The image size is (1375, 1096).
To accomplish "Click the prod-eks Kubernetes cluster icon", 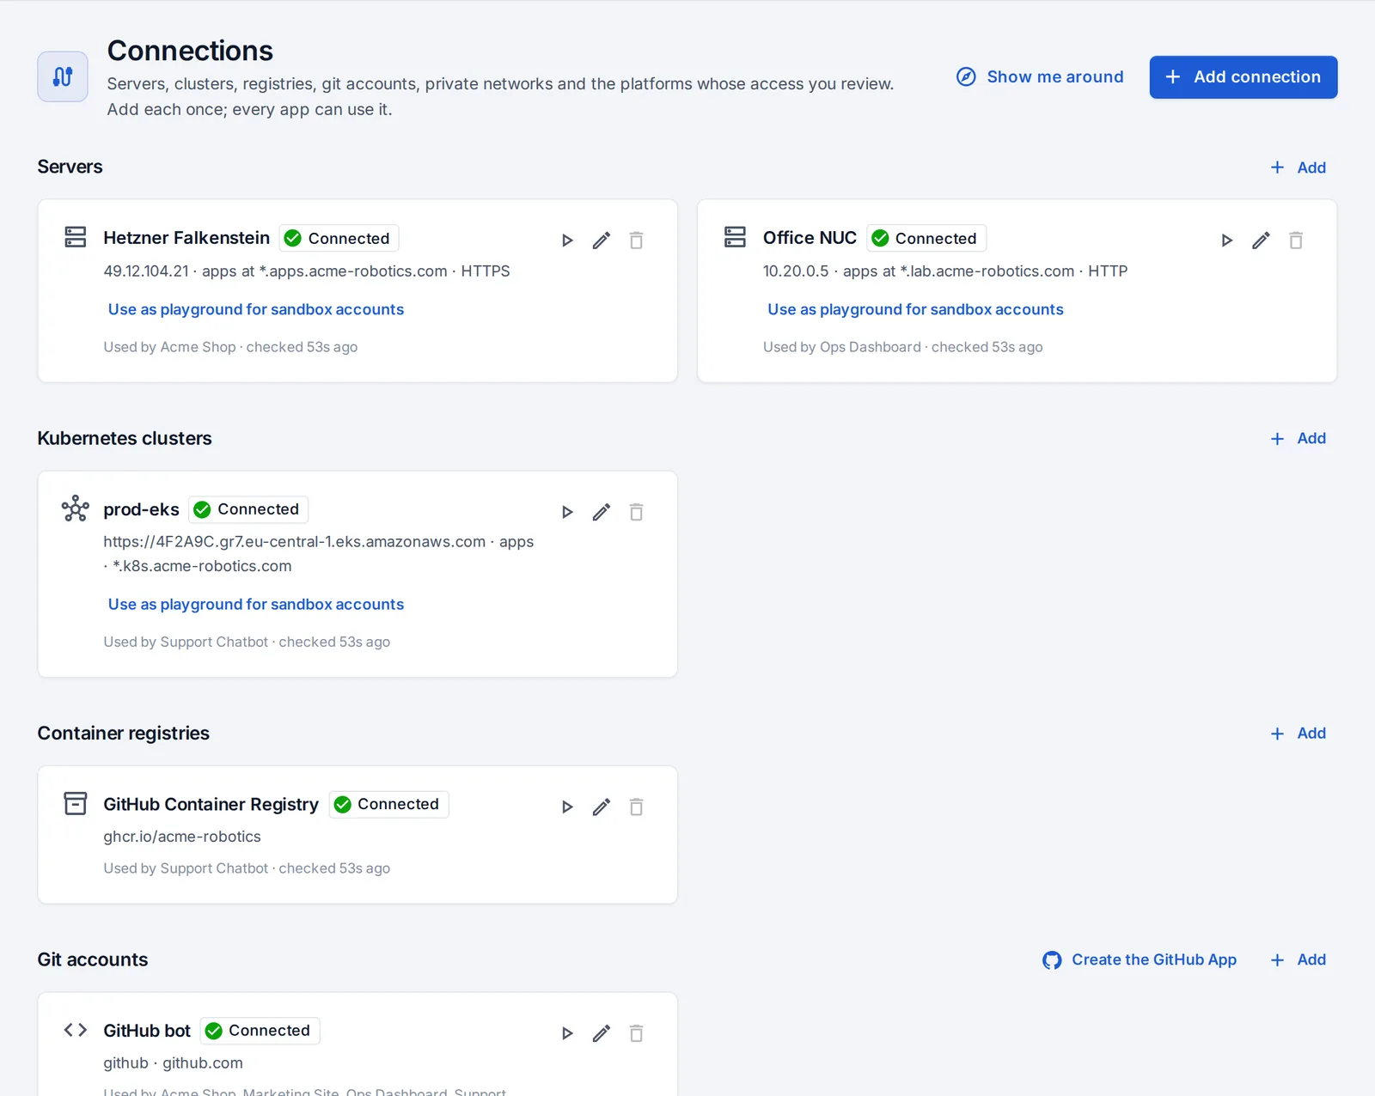I will (x=76, y=508).
